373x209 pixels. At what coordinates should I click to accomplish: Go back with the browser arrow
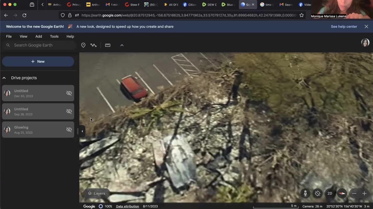tap(6, 15)
